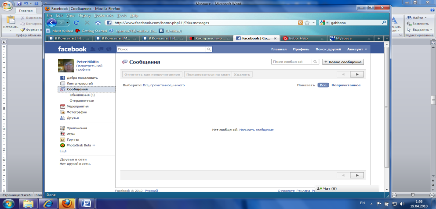Open the Чат (0) bar

click(x=347, y=188)
